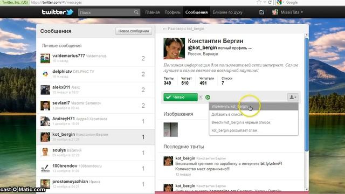Screen dimensions: 345x194
Task: Click delphictv avatar thumbnail
Action: (45, 74)
